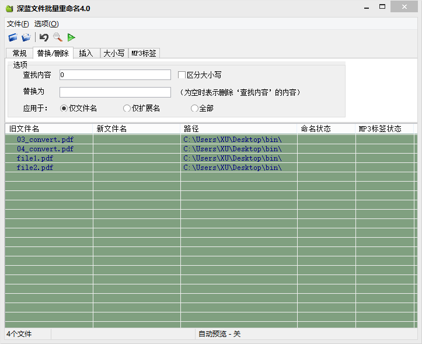The width and height of the screenshot is (422, 344).
Task: Click the add files folder icon
Action: [x=13, y=37]
